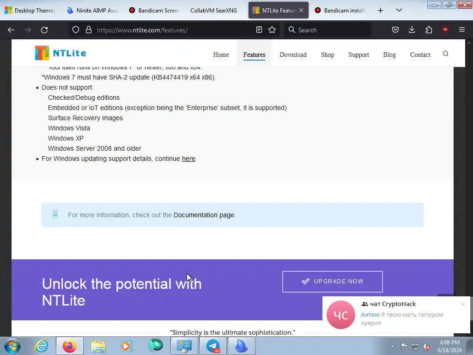Click the 'Windows Vista' list text

pyautogui.click(x=69, y=128)
